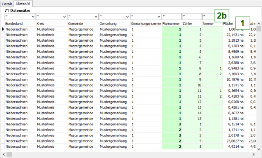
Task: Select the cell showing 3,6388 ha
Action: [234, 62]
